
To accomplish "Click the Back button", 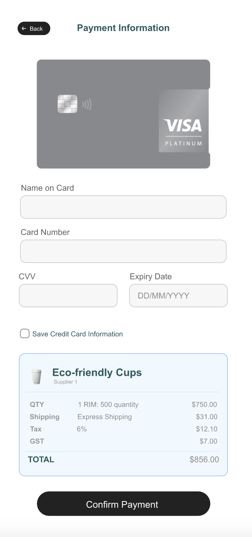I will tap(34, 29).
